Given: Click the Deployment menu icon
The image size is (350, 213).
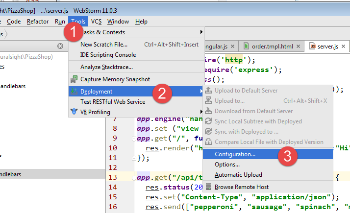Looking at the screenshot, I should tap(74, 91).
